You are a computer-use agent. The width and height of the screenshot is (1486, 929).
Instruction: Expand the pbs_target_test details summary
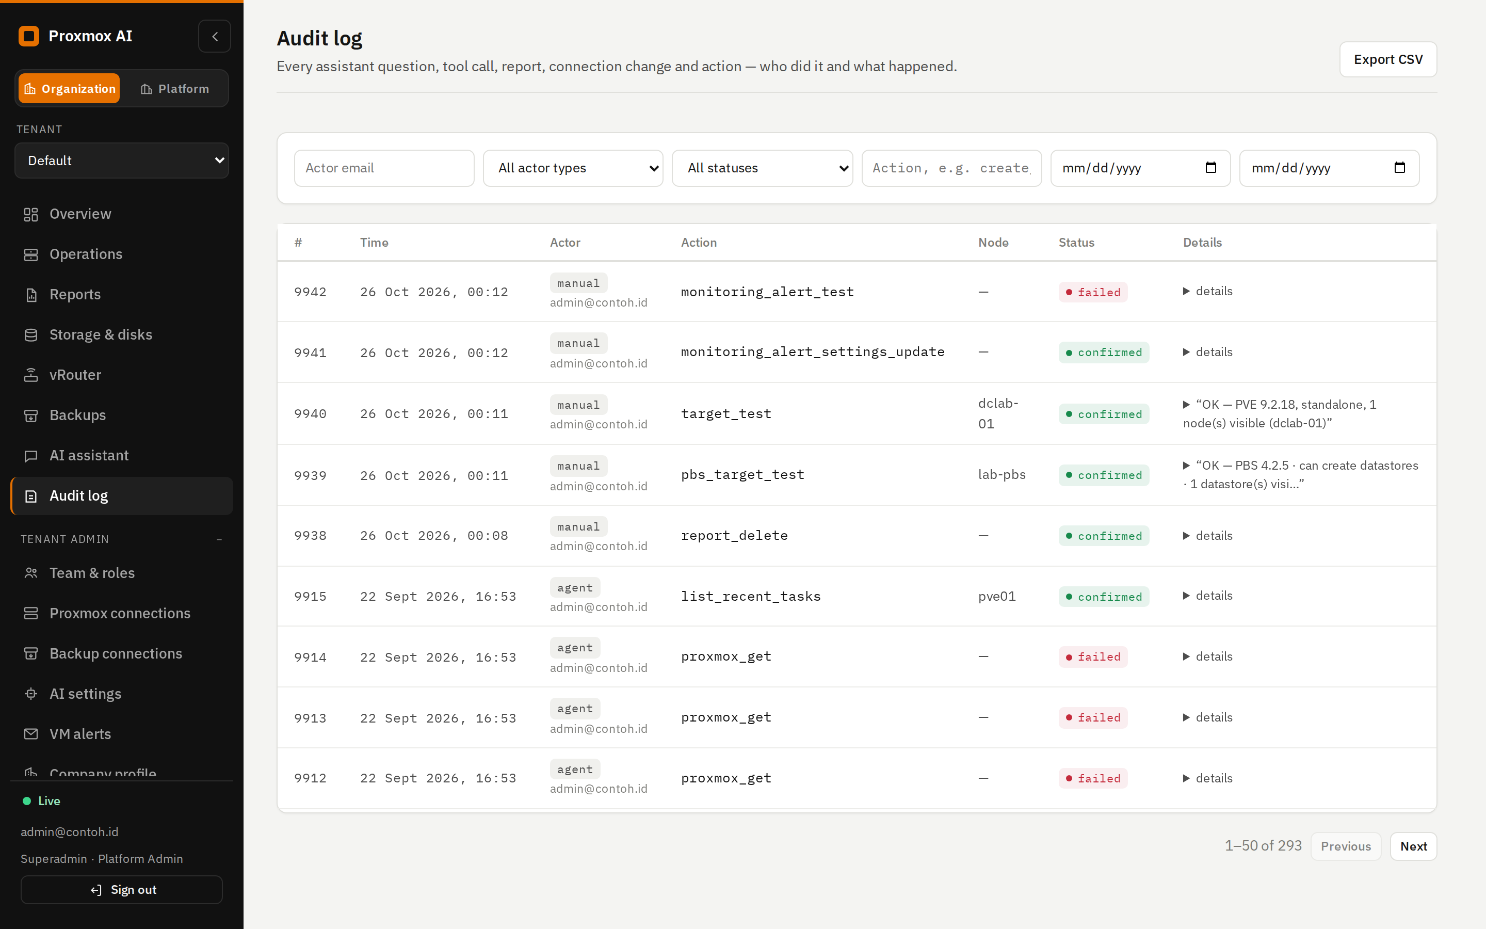point(1301,474)
